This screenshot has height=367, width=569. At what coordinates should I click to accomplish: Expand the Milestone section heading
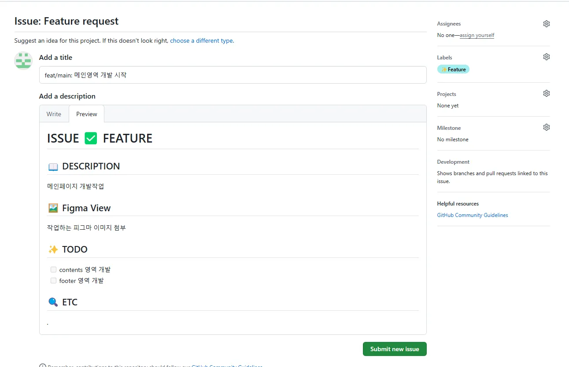449,128
